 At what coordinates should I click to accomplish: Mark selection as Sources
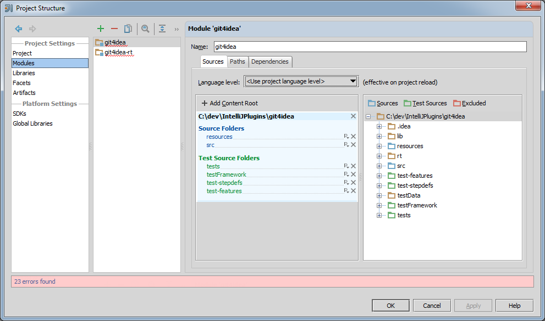pos(383,103)
